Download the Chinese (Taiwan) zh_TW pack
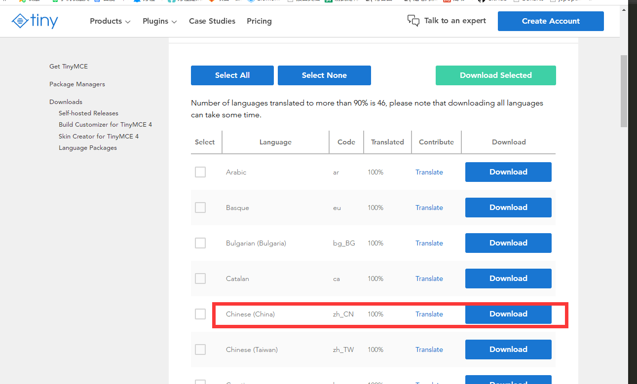This screenshot has height=384, width=637. point(508,349)
